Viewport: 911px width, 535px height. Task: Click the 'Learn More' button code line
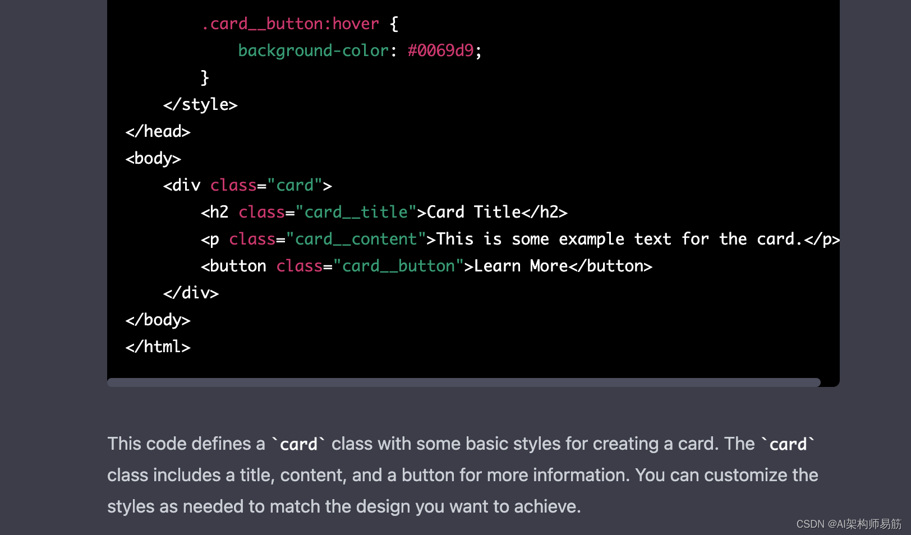coord(426,266)
